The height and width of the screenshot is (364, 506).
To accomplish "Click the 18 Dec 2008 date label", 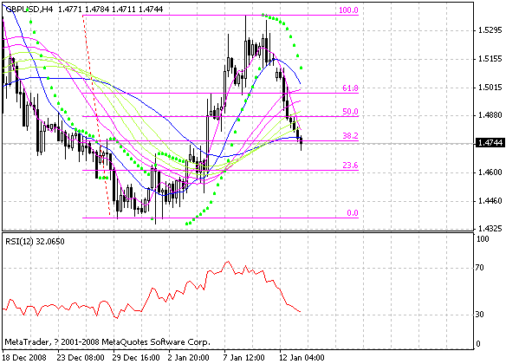I will coord(24,358).
